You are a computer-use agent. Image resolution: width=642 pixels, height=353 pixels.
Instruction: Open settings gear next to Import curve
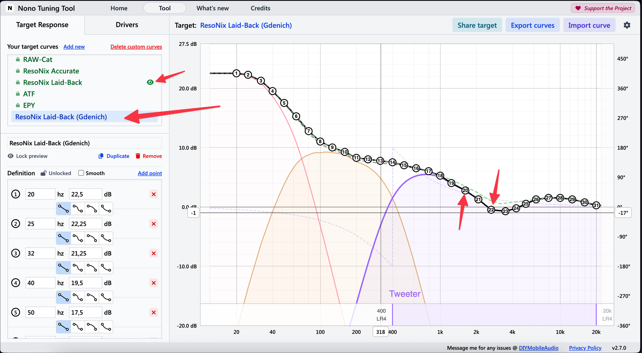pos(627,25)
